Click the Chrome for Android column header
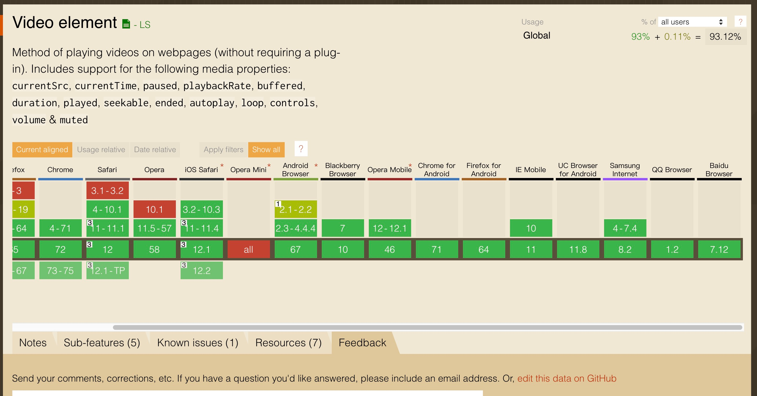 point(437,170)
